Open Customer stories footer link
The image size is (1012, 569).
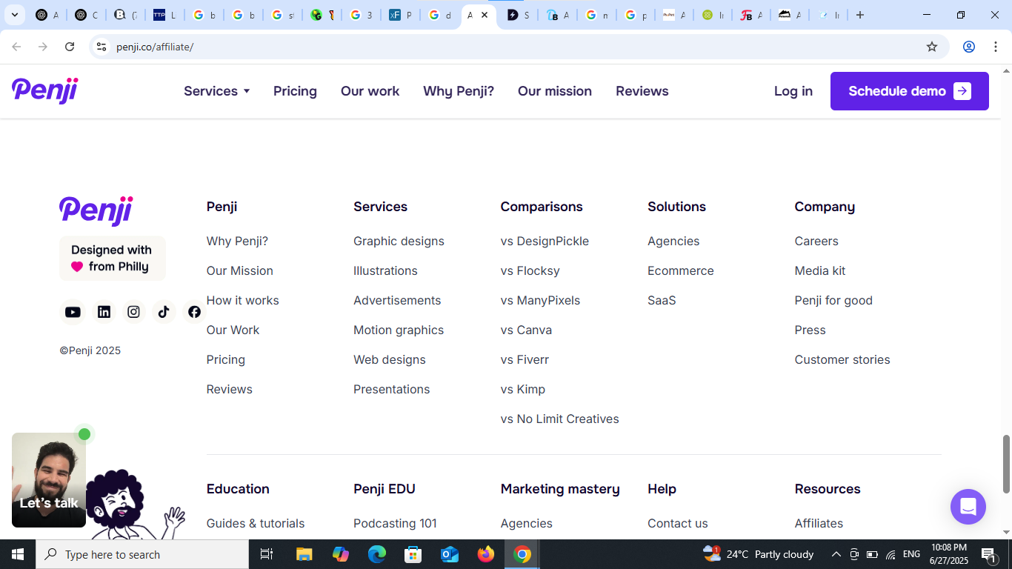[842, 360]
